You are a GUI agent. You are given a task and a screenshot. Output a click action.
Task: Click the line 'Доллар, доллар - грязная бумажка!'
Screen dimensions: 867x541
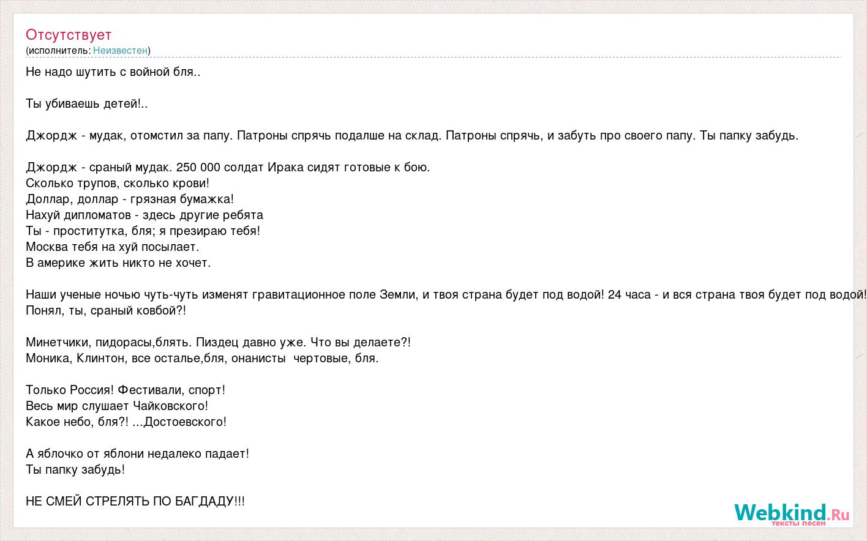pos(130,199)
